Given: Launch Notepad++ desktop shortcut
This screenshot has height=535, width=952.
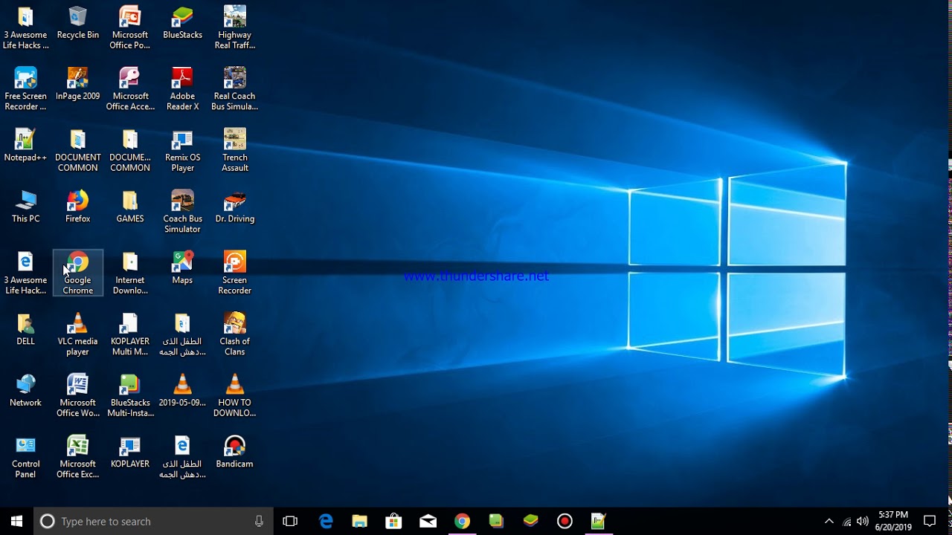Looking at the screenshot, I should [x=25, y=146].
